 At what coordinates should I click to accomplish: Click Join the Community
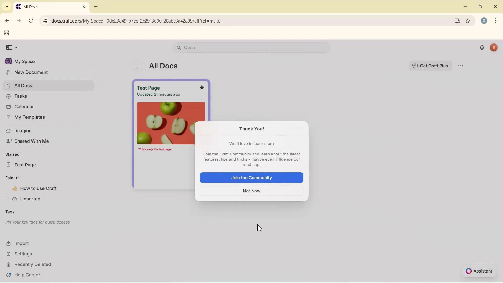click(x=251, y=178)
